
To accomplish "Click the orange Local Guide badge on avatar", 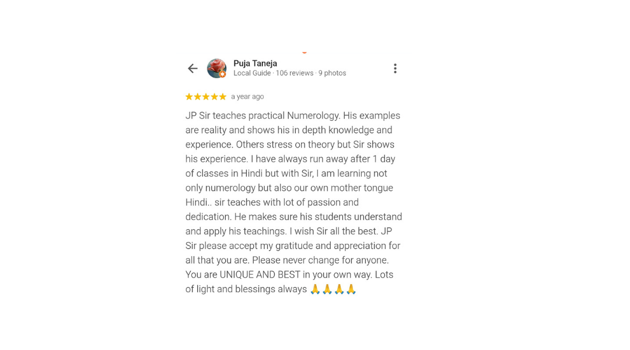I will pyautogui.click(x=222, y=75).
